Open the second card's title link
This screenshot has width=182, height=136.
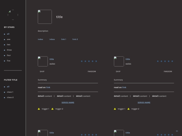point(128,59)
